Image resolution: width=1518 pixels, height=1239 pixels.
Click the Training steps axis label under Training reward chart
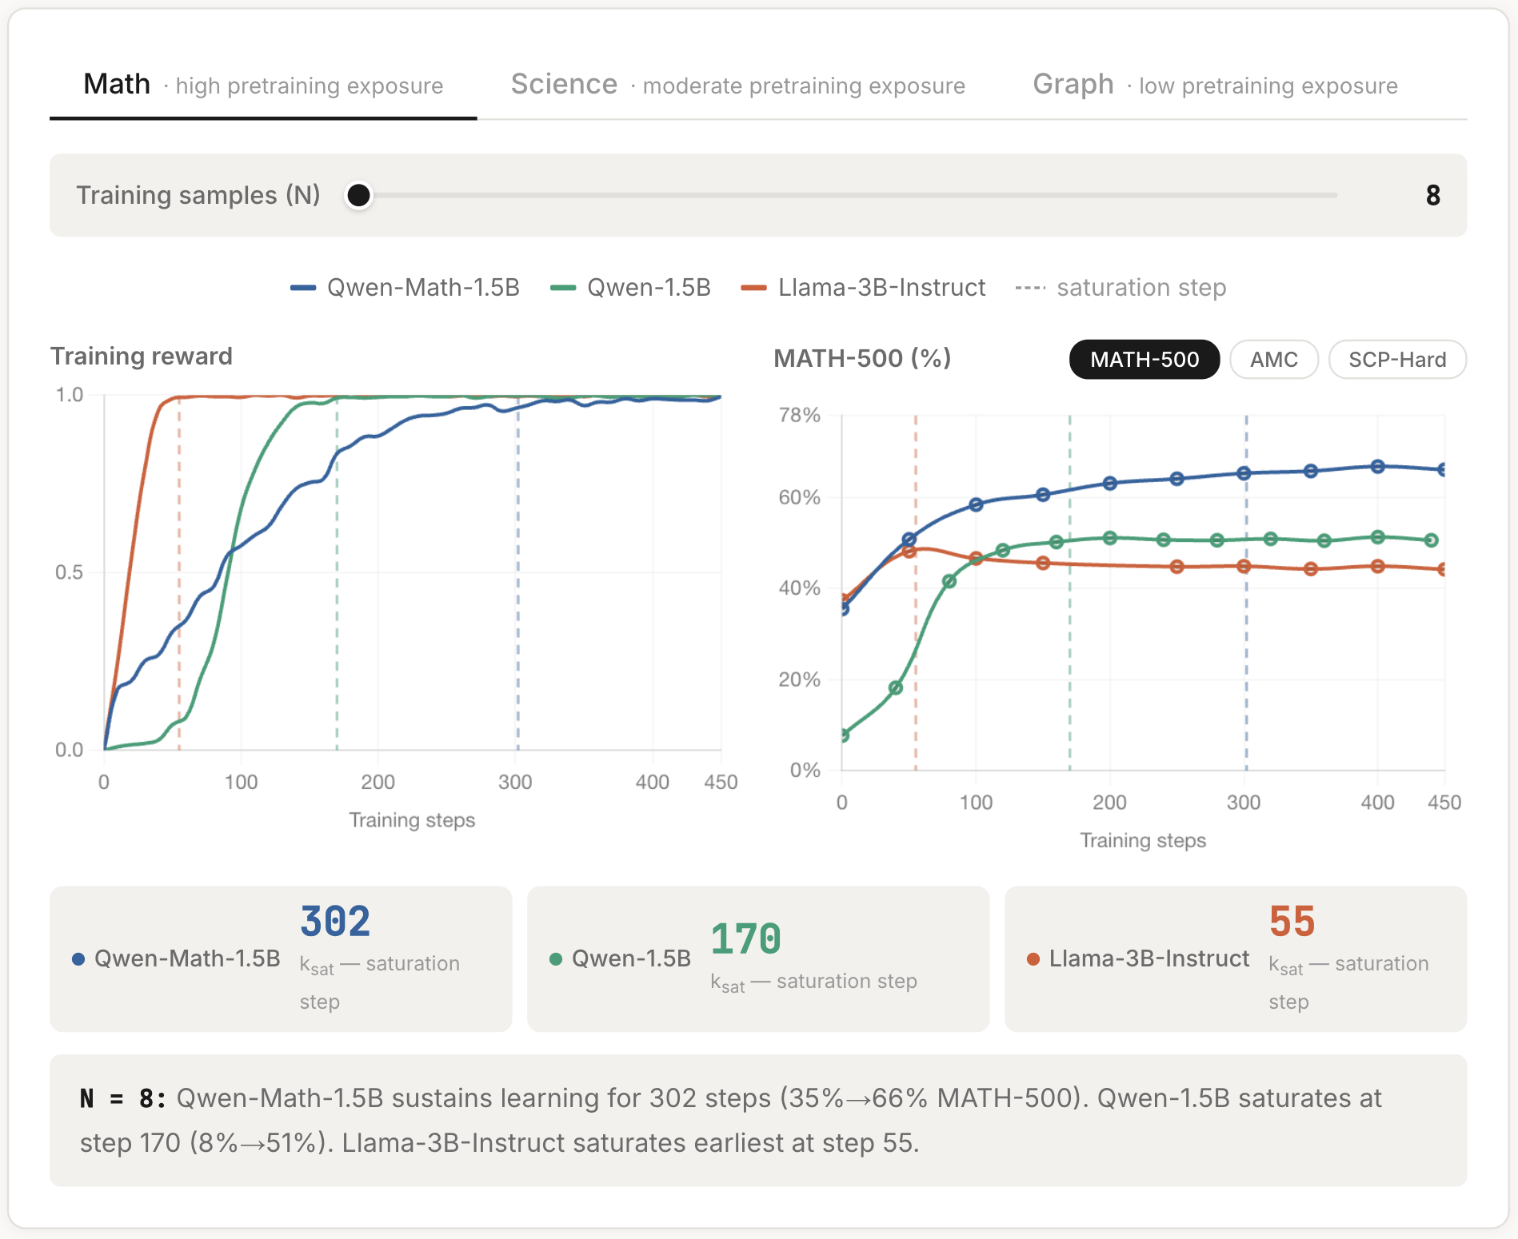(x=412, y=820)
